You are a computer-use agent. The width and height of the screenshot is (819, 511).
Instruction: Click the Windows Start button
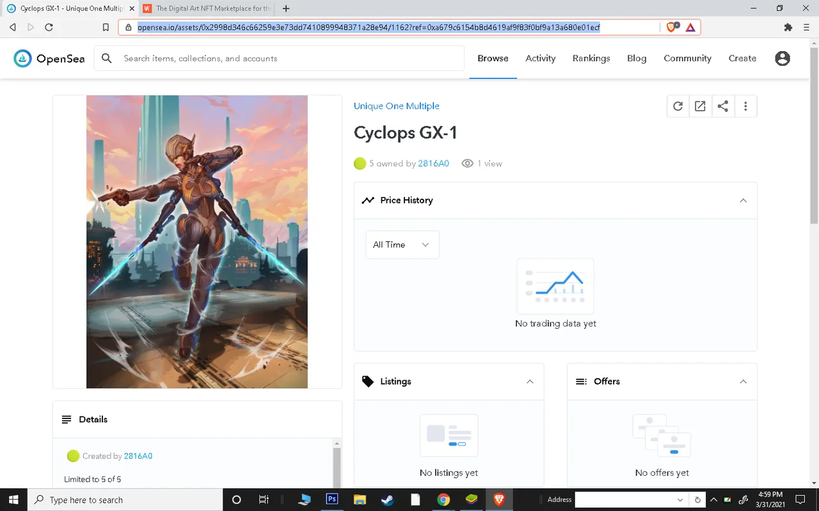point(13,500)
